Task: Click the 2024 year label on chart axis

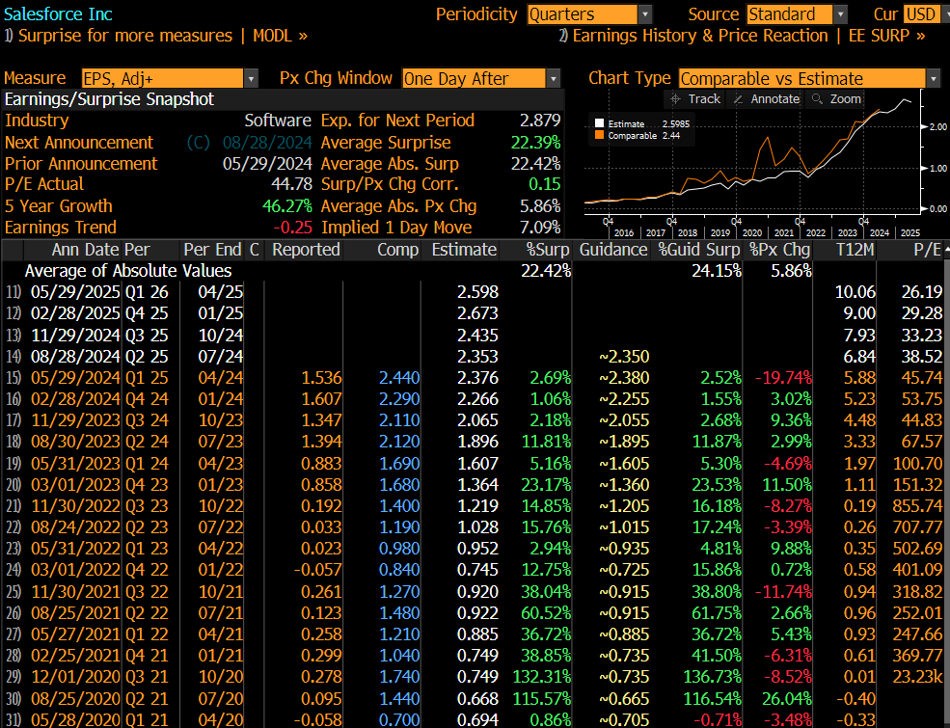Action: [880, 232]
